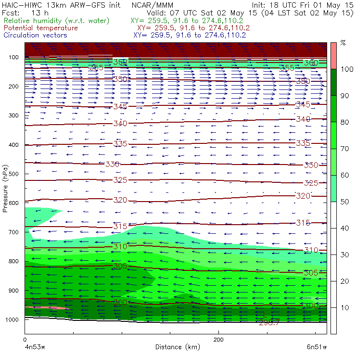Click the colorbar '100' percent tick label
356x356 pixels.
[x=347, y=69]
